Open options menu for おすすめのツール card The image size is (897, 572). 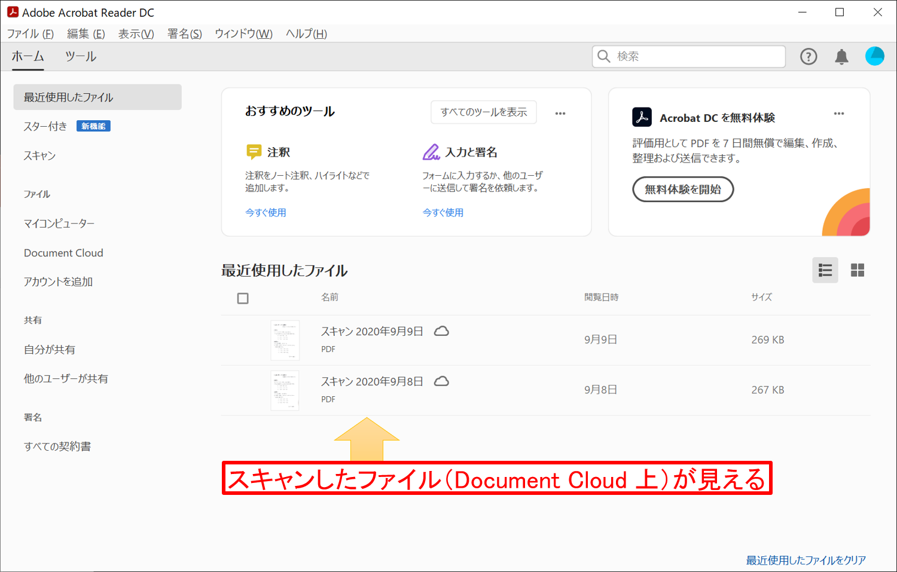[x=560, y=113]
